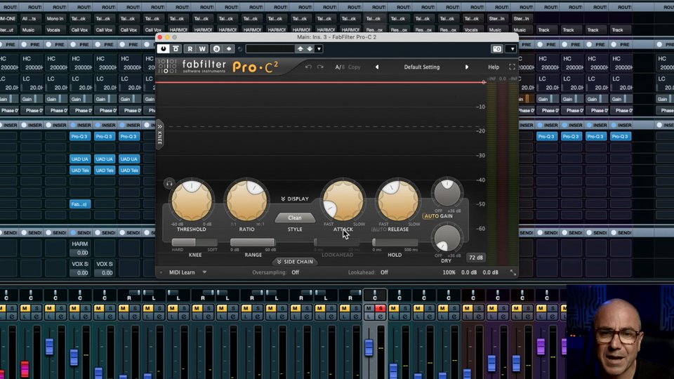Load next preset with down arrow
This screenshot has width=674, height=379.
click(310, 49)
